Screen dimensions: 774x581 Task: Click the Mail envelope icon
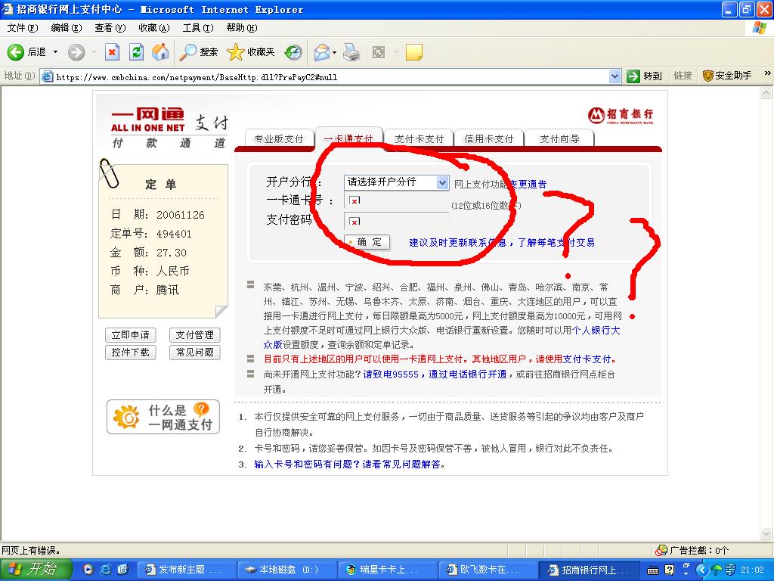pos(322,52)
